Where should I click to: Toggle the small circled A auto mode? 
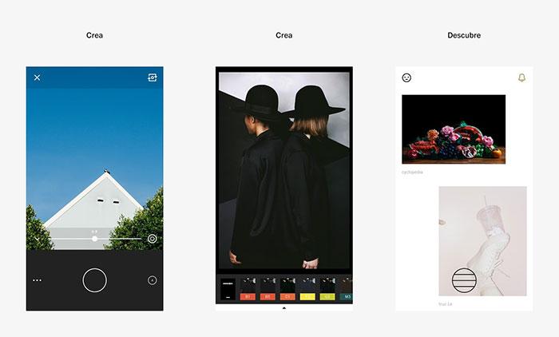[153, 280]
